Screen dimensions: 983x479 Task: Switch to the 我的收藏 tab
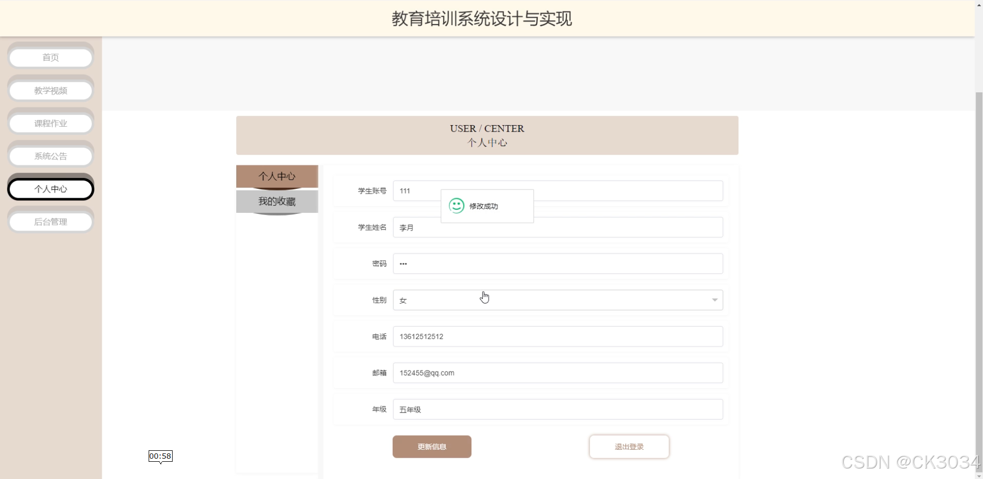coord(277,201)
